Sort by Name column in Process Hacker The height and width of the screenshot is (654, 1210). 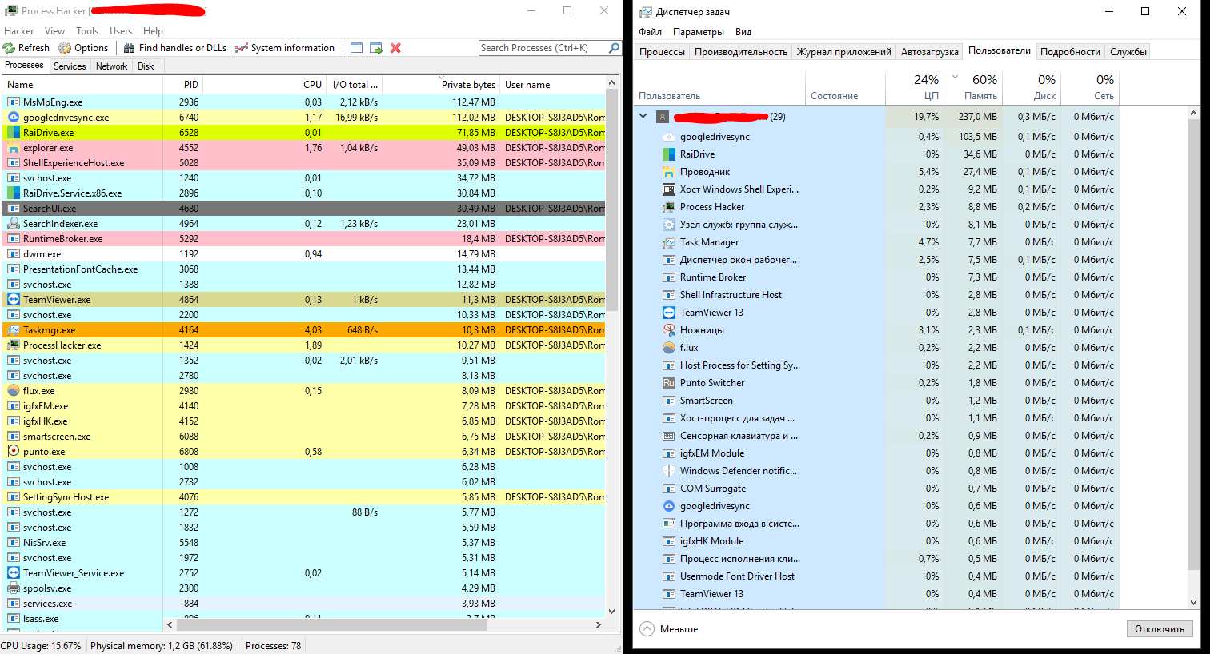pyautogui.click(x=82, y=85)
